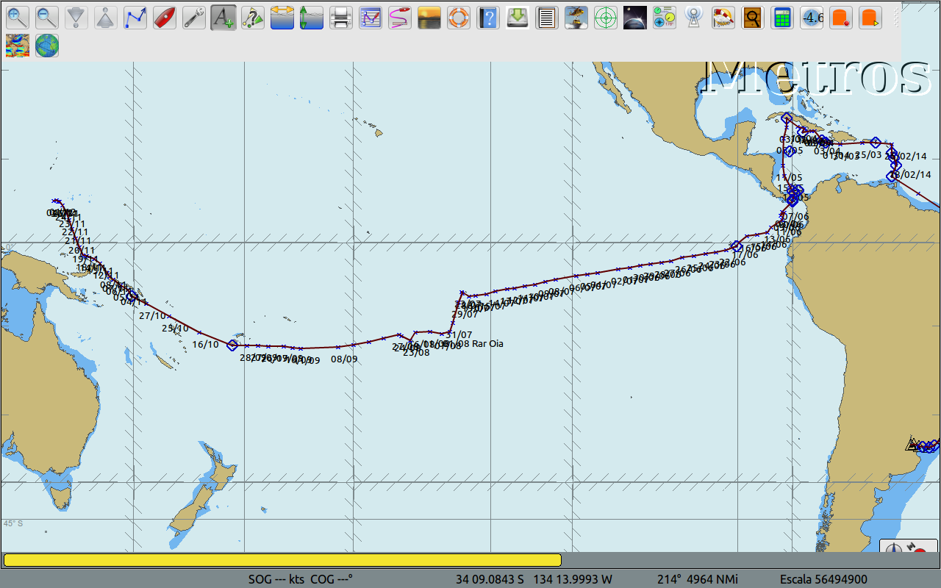Click the compass icon in bottom-right corner
This screenshot has width=941, height=588.
895,548
